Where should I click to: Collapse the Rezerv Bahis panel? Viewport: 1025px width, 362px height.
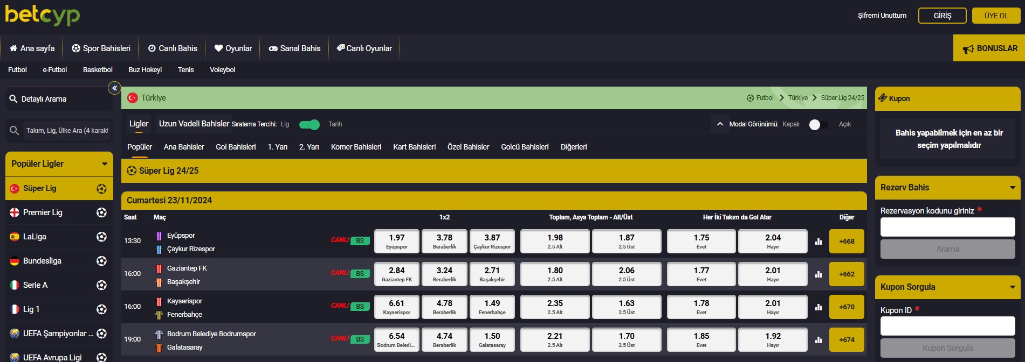(1013, 188)
